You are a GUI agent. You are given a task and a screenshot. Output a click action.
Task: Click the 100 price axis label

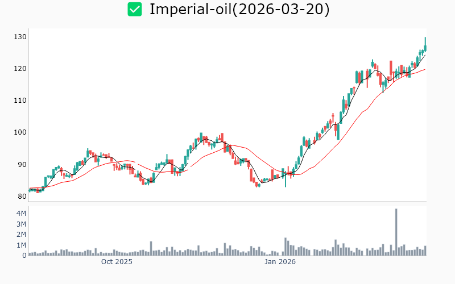click(x=21, y=132)
